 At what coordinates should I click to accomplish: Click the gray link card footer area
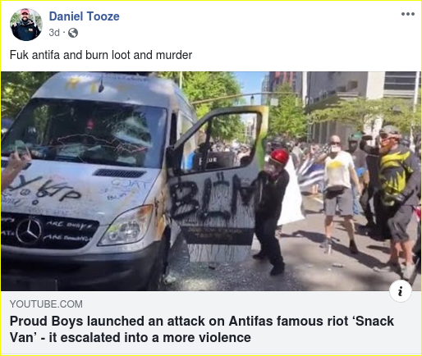211,322
